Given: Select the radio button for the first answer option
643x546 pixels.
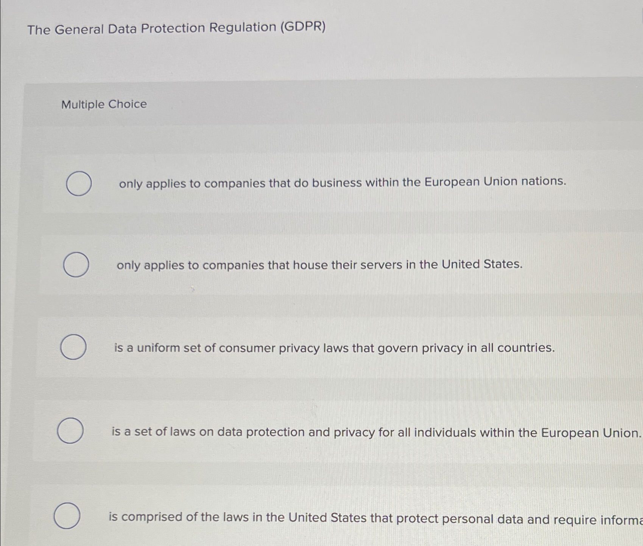Looking at the screenshot, I should pos(78,184).
